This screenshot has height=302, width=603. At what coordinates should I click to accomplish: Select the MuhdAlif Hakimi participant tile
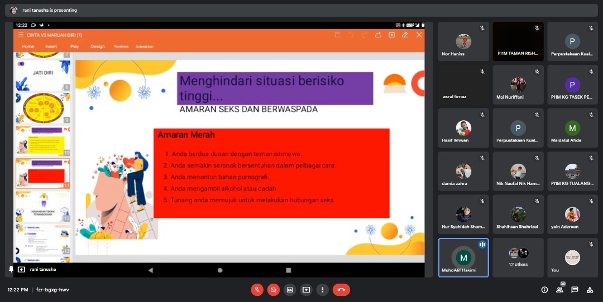click(463, 257)
